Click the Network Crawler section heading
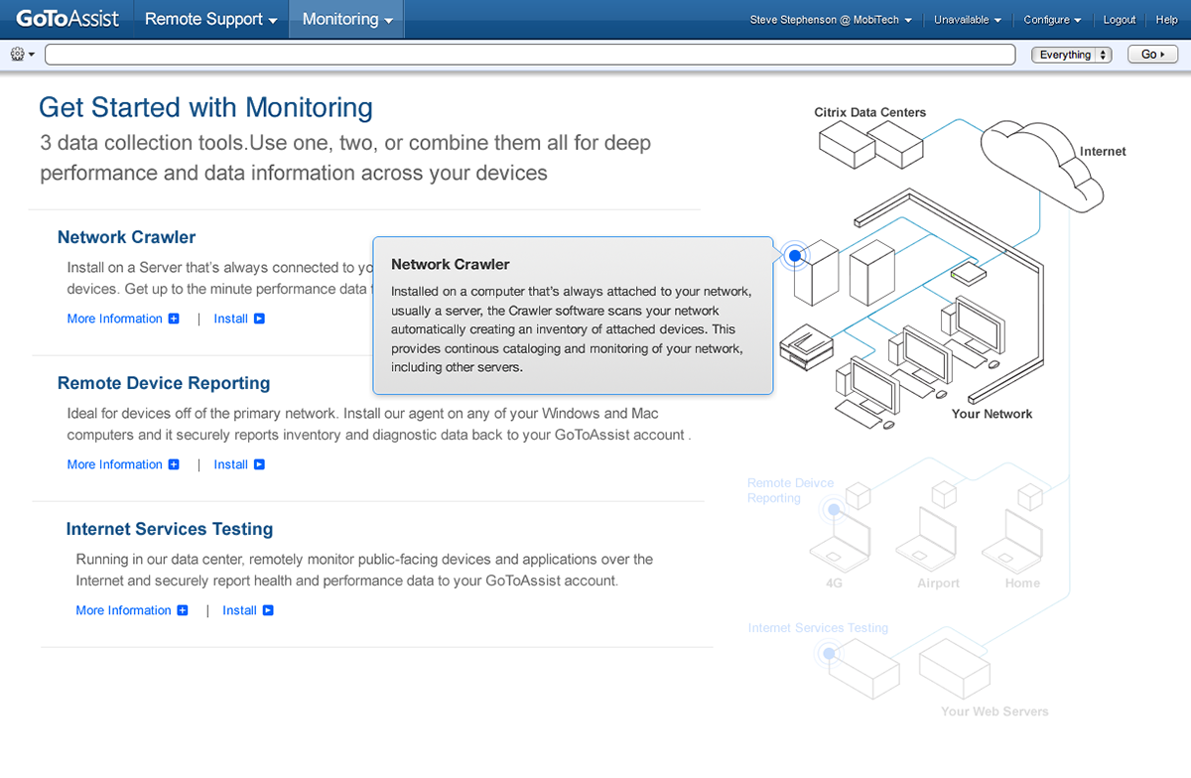 click(127, 237)
